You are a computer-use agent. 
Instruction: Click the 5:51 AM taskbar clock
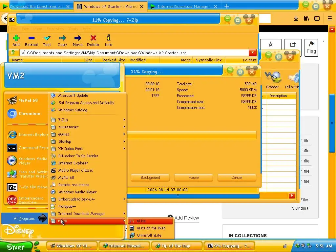pos(324,246)
